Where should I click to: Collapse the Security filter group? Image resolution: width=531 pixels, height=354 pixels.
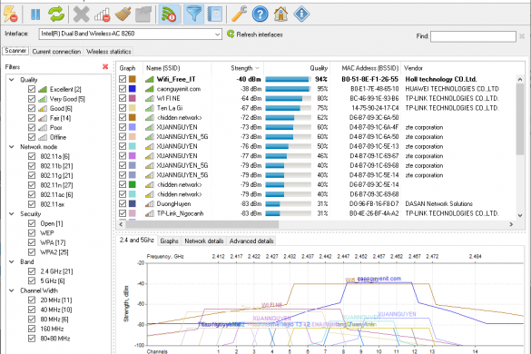click(x=12, y=213)
